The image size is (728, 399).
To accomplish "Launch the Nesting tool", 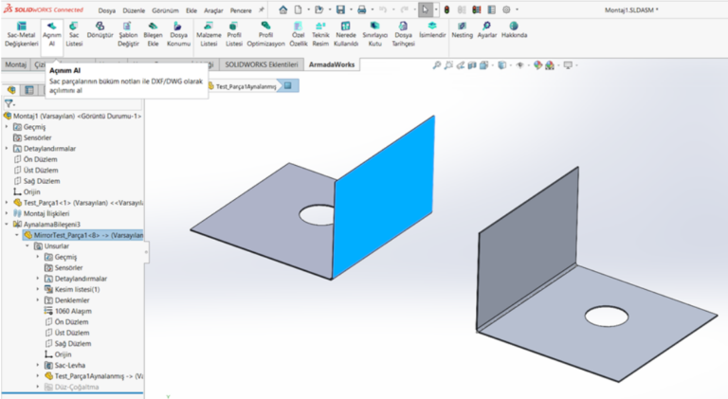I will pyautogui.click(x=463, y=28).
